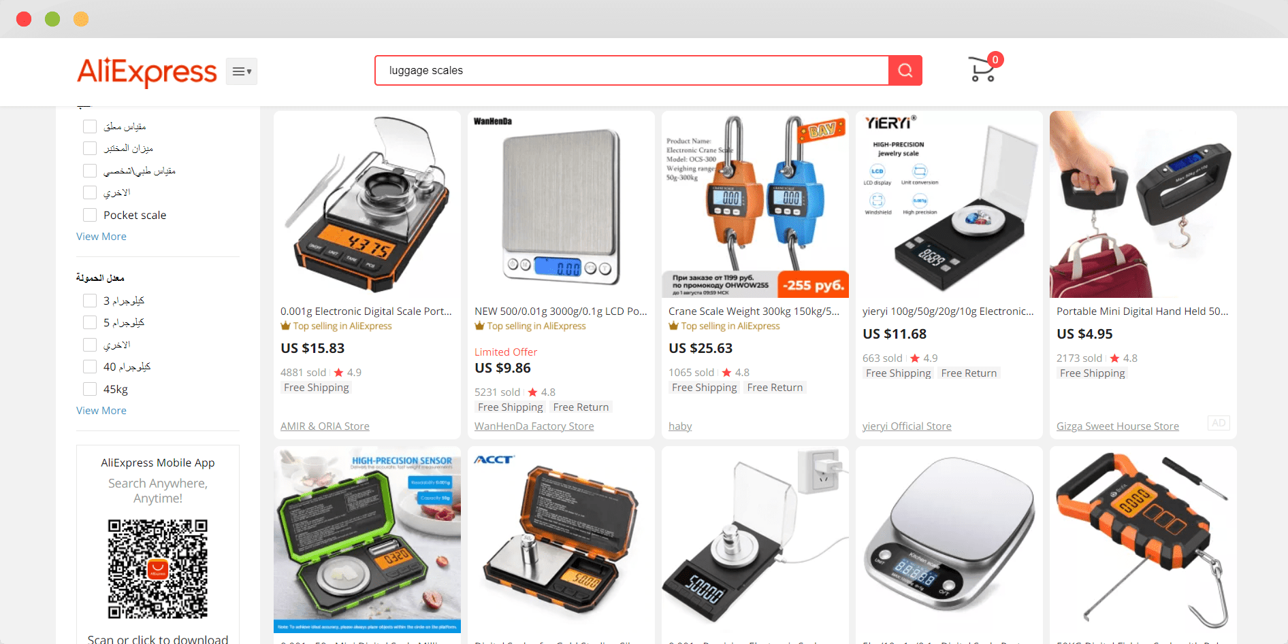1288x644 pixels.
Task: Open the categories hamburger dropdown menu
Action: point(242,71)
